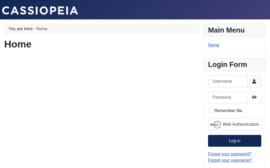Viewport: 270px width, 168px height.
Task: Focus the Username input field
Action: point(228,81)
